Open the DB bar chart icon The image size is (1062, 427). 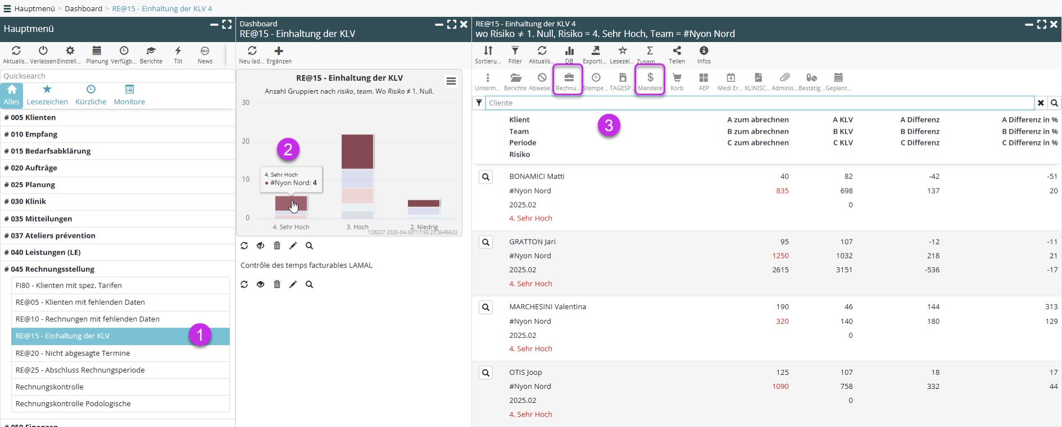click(x=569, y=52)
